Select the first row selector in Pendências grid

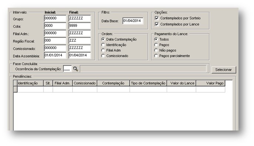[15, 89]
